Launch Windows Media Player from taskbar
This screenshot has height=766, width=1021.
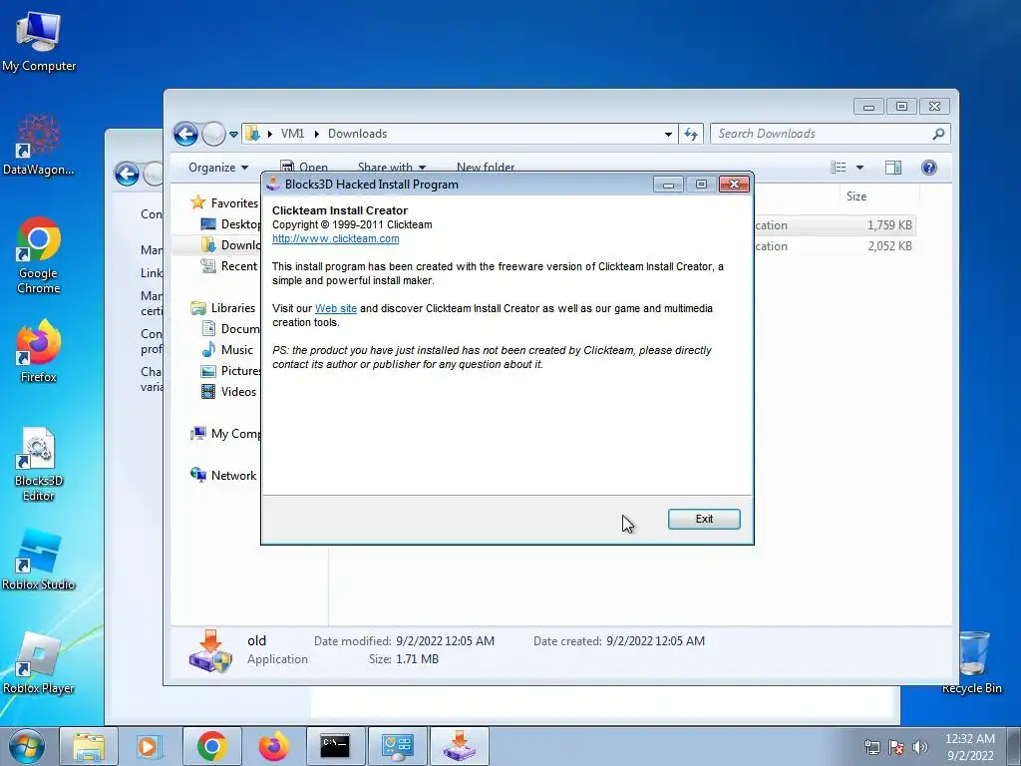(x=150, y=746)
